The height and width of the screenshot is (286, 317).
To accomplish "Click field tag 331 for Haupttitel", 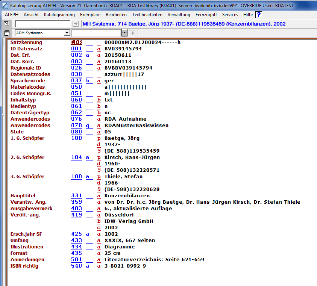I will (x=76, y=196).
